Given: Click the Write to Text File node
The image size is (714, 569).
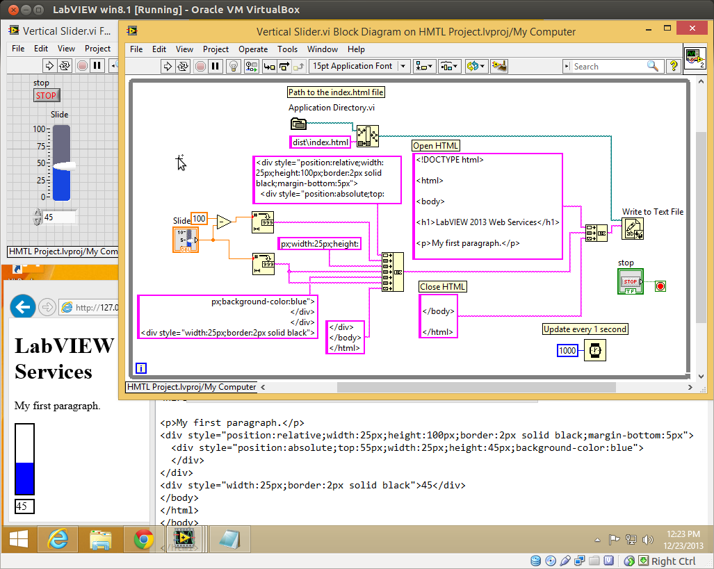Looking at the screenshot, I should pyautogui.click(x=632, y=229).
